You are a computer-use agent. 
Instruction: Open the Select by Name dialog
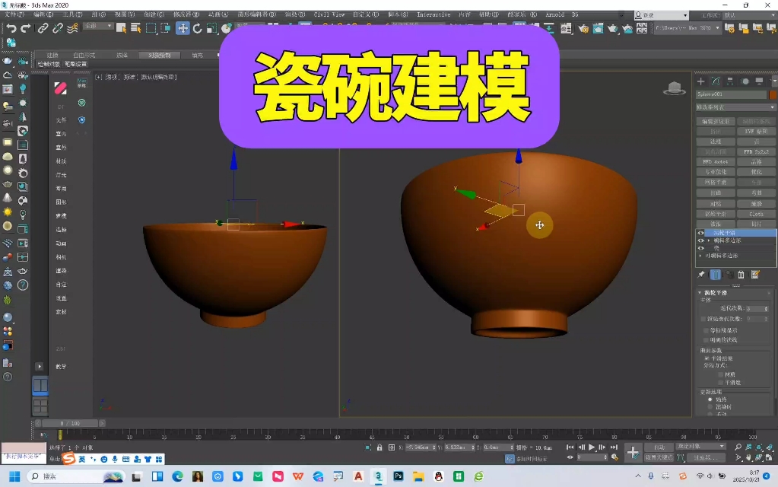(137, 29)
